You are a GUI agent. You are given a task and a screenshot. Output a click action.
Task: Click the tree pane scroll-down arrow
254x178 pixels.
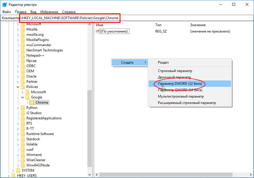[90, 175]
